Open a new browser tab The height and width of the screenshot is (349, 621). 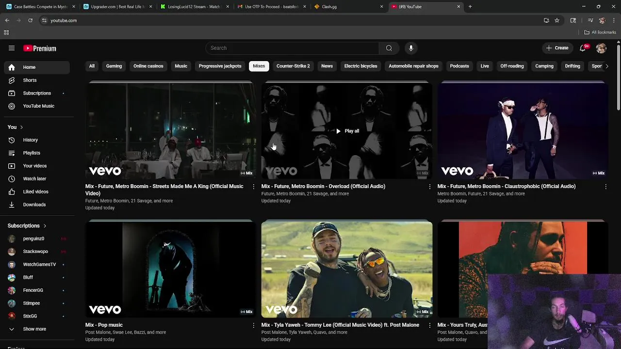click(x=470, y=7)
